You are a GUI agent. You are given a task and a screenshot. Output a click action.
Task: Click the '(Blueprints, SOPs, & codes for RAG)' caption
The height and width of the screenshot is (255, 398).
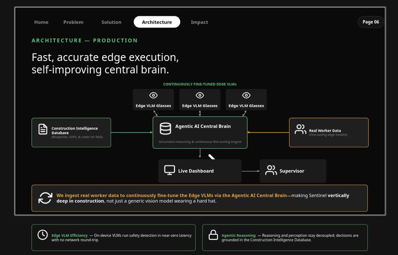(x=77, y=137)
